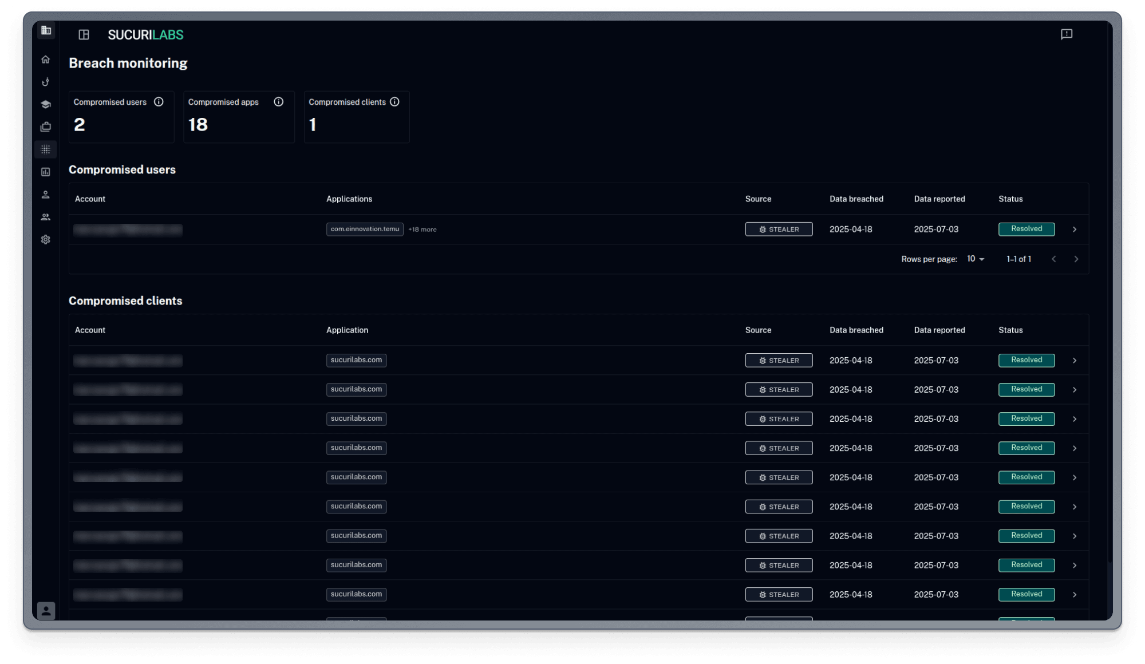Open the reports chart sidebar icon
1145x664 pixels.
click(x=46, y=172)
